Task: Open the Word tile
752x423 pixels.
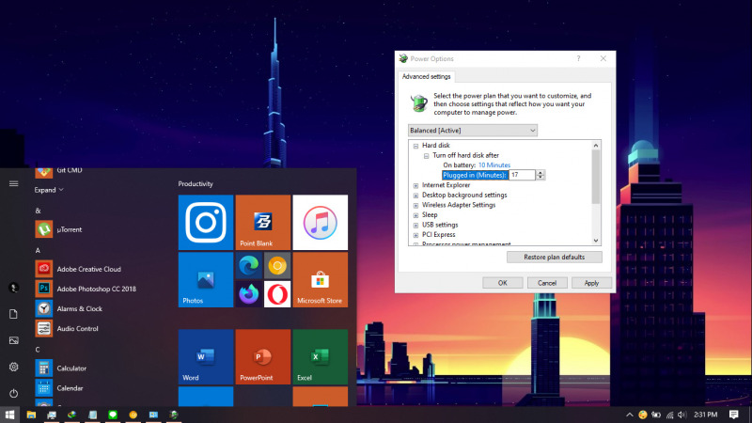Action: pyautogui.click(x=206, y=357)
